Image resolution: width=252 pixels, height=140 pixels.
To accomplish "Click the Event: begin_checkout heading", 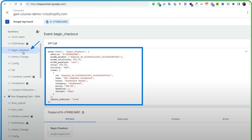I will pos(61,34).
